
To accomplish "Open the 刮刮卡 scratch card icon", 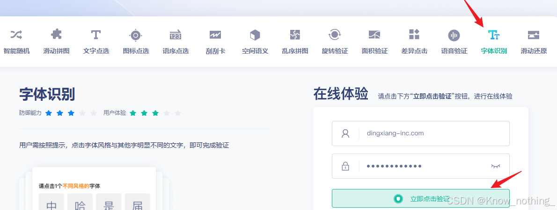I will coord(215,35).
